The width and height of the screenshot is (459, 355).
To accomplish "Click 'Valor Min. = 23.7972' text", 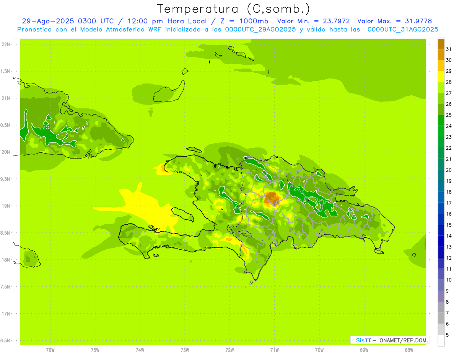I will [x=313, y=21].
